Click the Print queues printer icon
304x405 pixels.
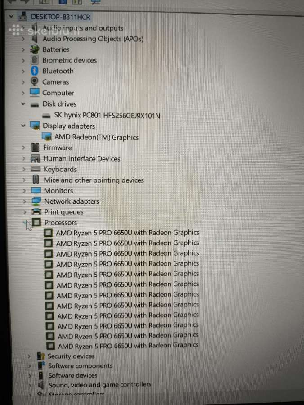(x=36, y=212)
